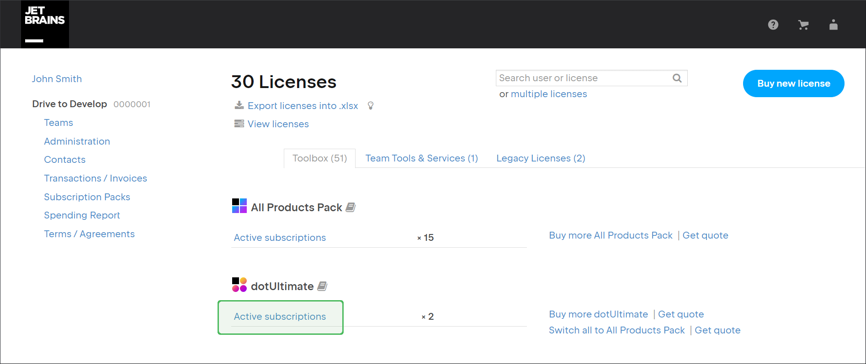Open the user account icon

(x=834, y=25)
